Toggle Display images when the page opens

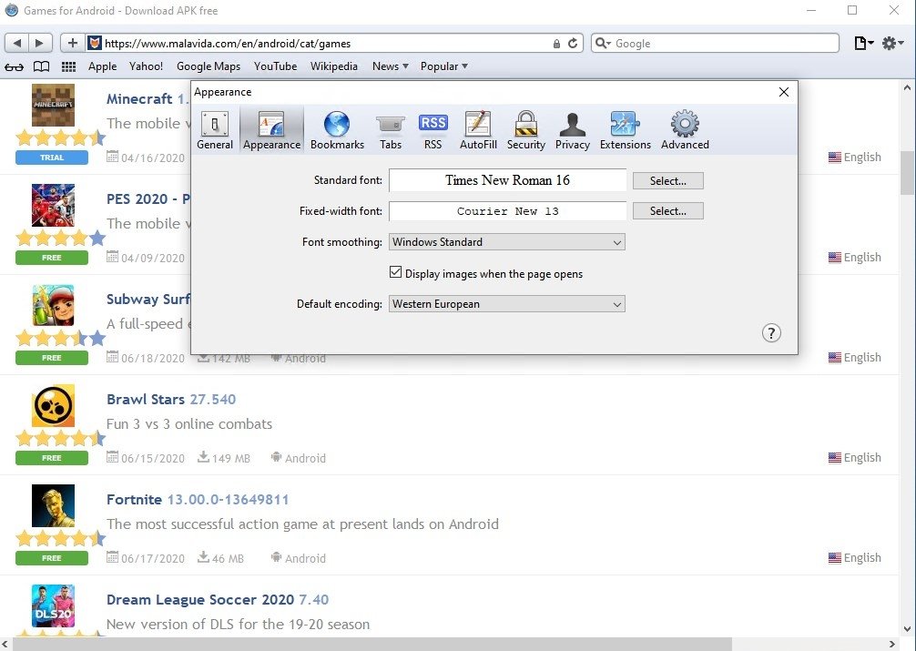(x=395, y=272)
